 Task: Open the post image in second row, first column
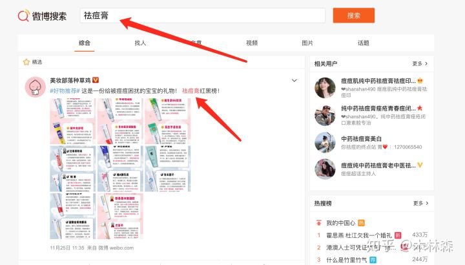tap(73, 169)
